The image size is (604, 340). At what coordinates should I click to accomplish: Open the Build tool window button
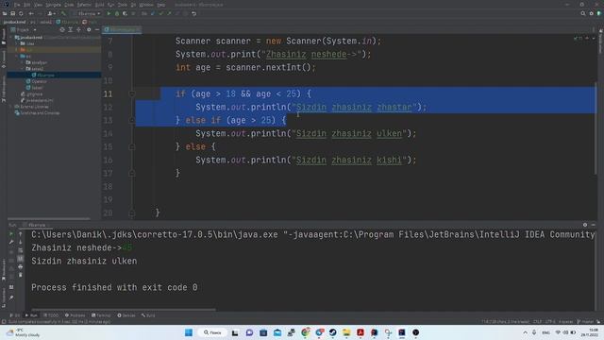click(x=148, y=315)
